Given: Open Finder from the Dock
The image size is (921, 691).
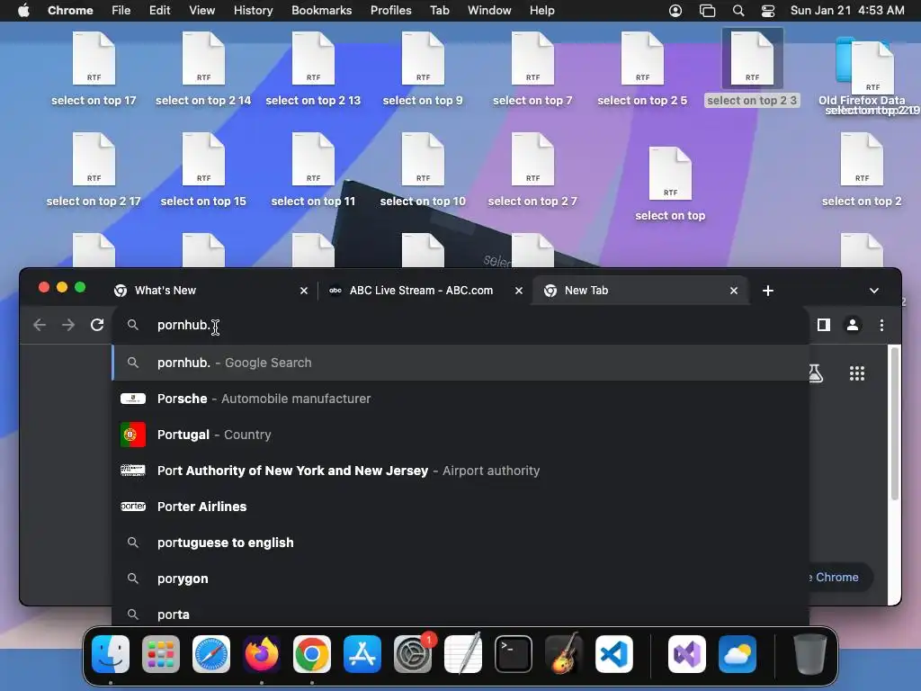Looking at the screenshot, I should [111, 654].
